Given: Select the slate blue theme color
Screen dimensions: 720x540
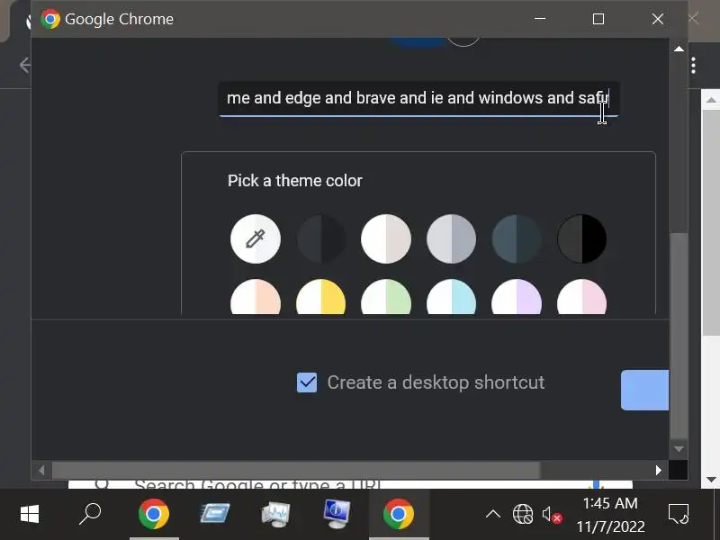Looking at the screenshot, I should click(516, 238).
